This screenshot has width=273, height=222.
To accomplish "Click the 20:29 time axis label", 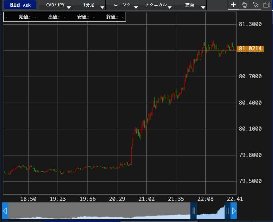I will tap(117, 199).
